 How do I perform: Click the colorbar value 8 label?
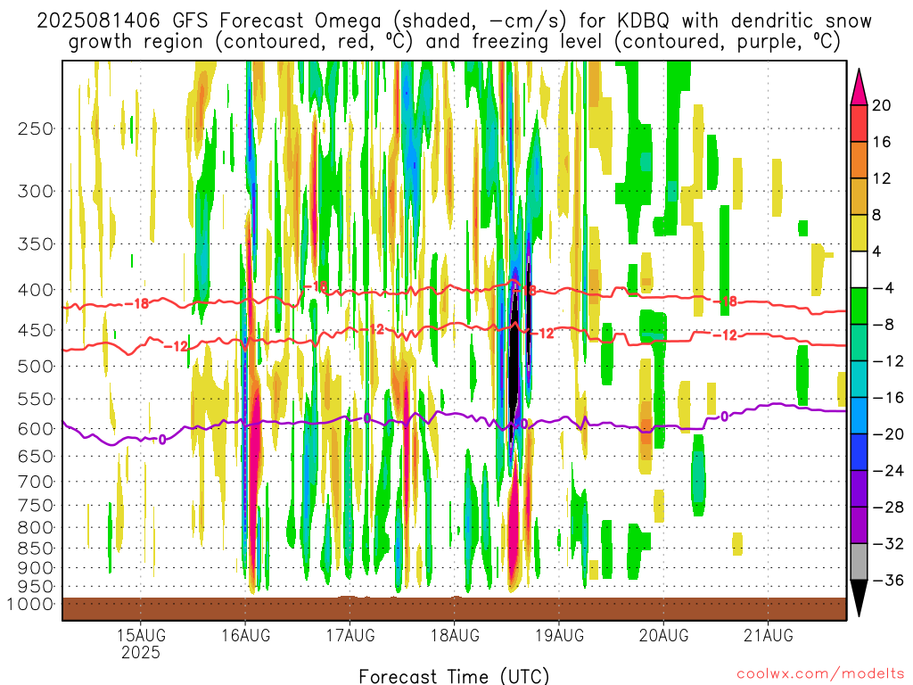pyautogui.click(x=876, y=216)
